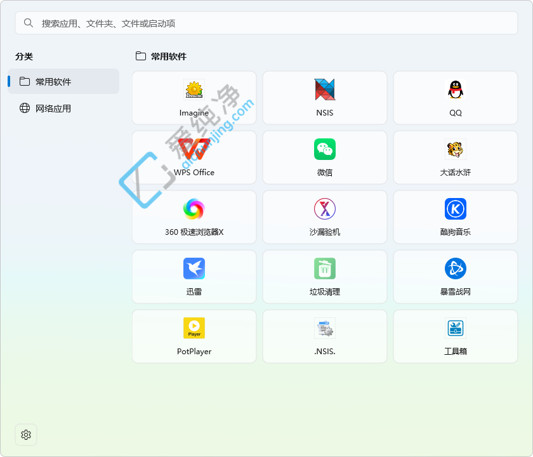Open the Imagine sunflower app icon

pyautogui.click(x=194, y=89)
